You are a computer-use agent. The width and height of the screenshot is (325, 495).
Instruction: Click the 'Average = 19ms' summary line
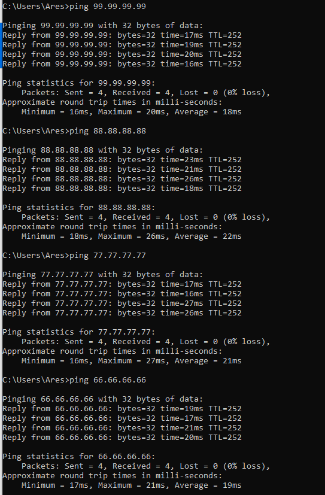131,485
